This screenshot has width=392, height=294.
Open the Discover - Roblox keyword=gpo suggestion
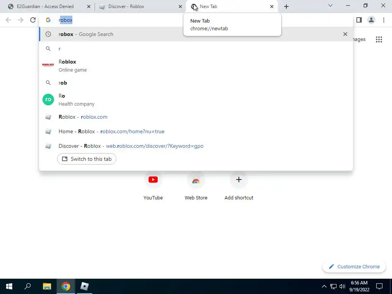click(196, 146)
